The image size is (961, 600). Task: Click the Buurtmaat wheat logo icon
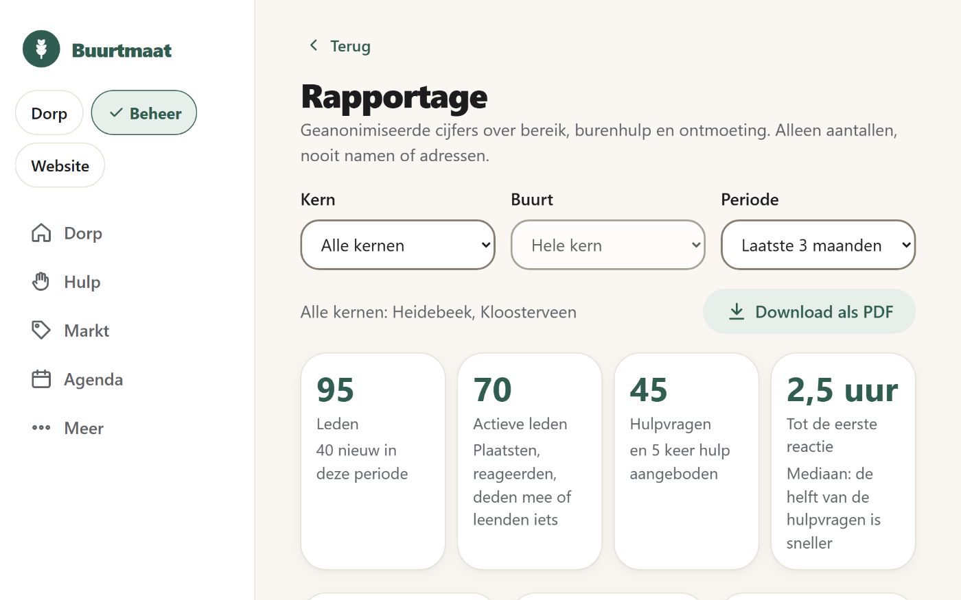(41, 49)
